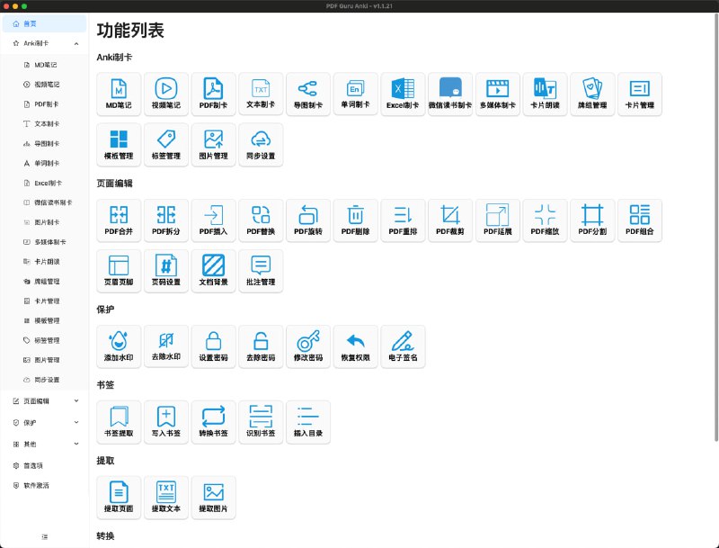Image resolution: width=719 pixels, height=548 pixels.
Task: Open the PDF拆分 split tool
Action: click(166, 220)
